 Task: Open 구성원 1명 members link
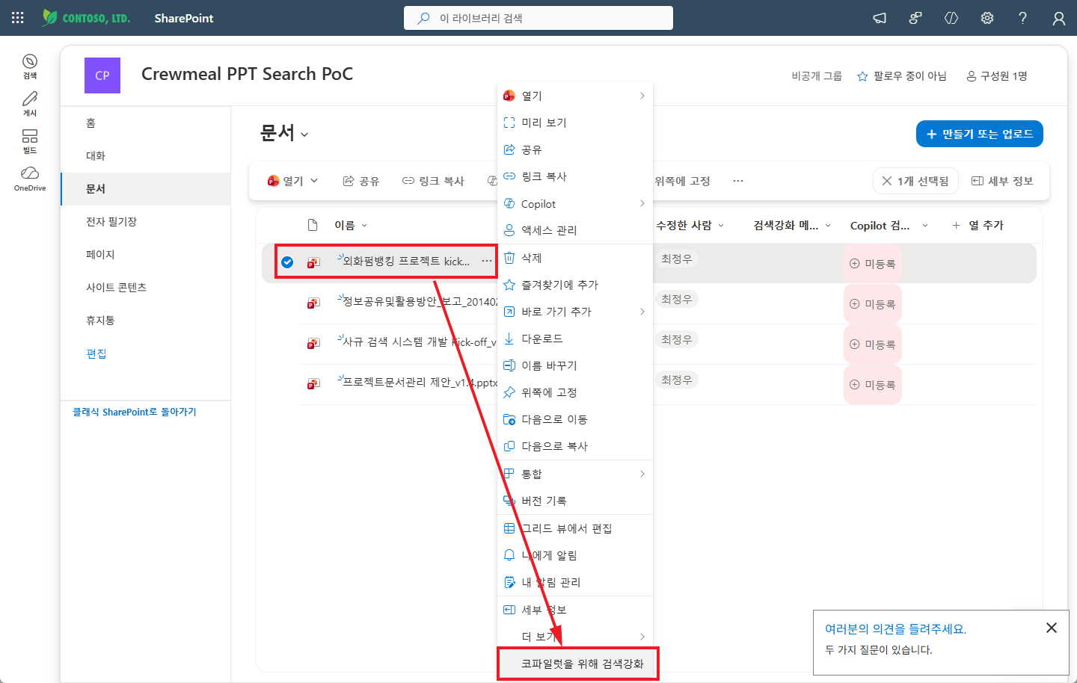click(x=997, y=76)
